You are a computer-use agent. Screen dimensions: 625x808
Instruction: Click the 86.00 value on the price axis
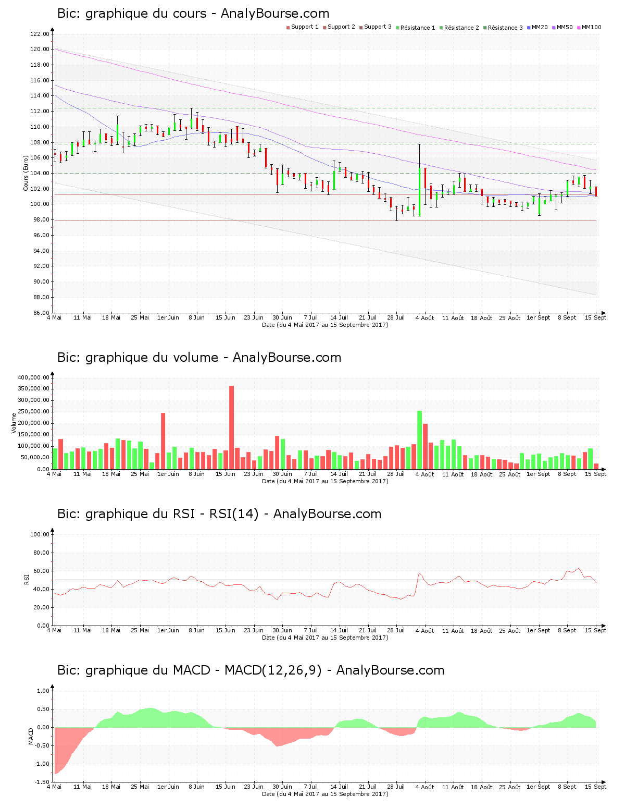[42, 313]
